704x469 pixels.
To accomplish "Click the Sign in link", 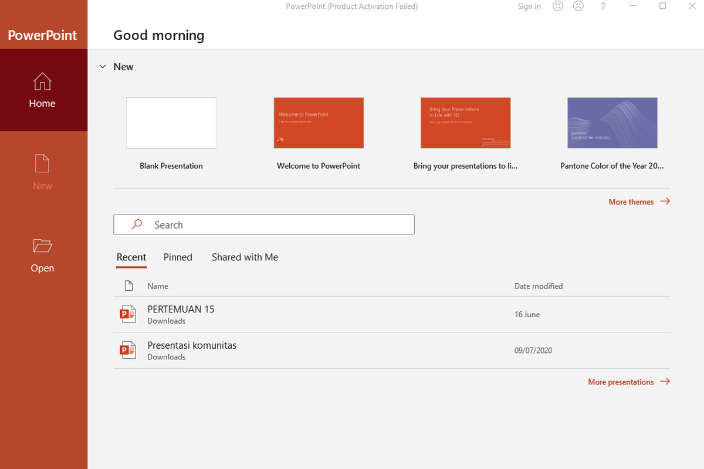I will pos(529,6).
